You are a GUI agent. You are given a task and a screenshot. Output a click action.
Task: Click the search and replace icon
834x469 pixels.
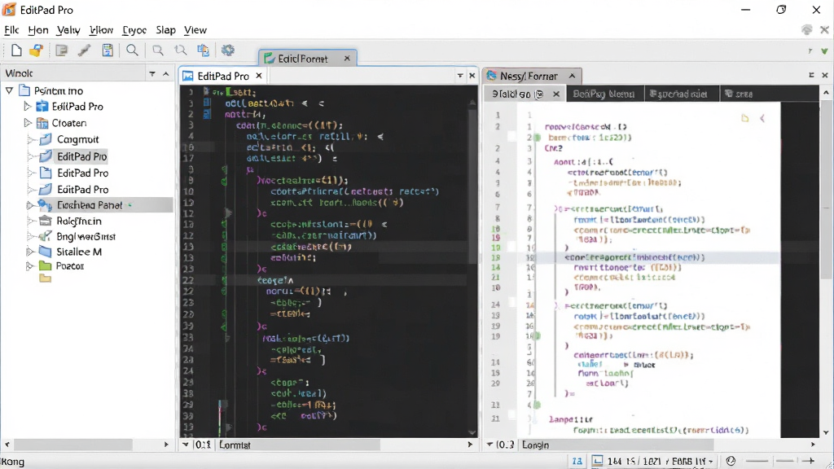(x=181, y=50)
